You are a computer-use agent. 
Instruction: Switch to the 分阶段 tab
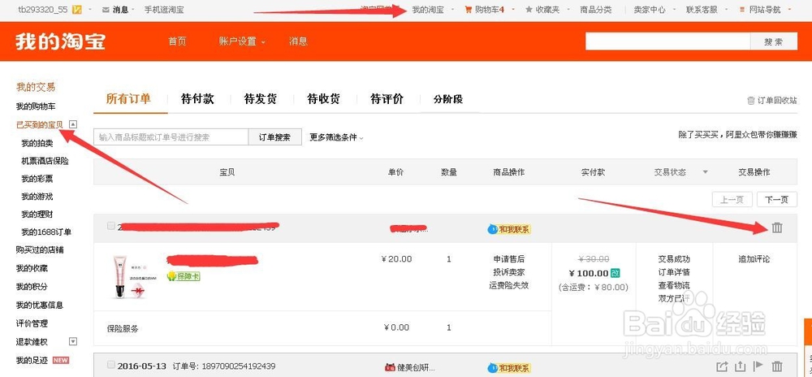448,99
